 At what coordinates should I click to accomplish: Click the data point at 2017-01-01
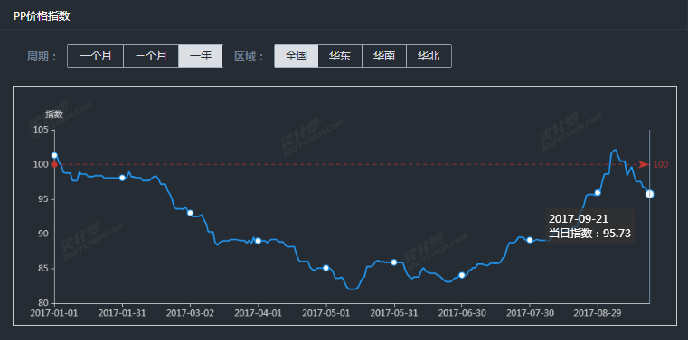point(54,155)
